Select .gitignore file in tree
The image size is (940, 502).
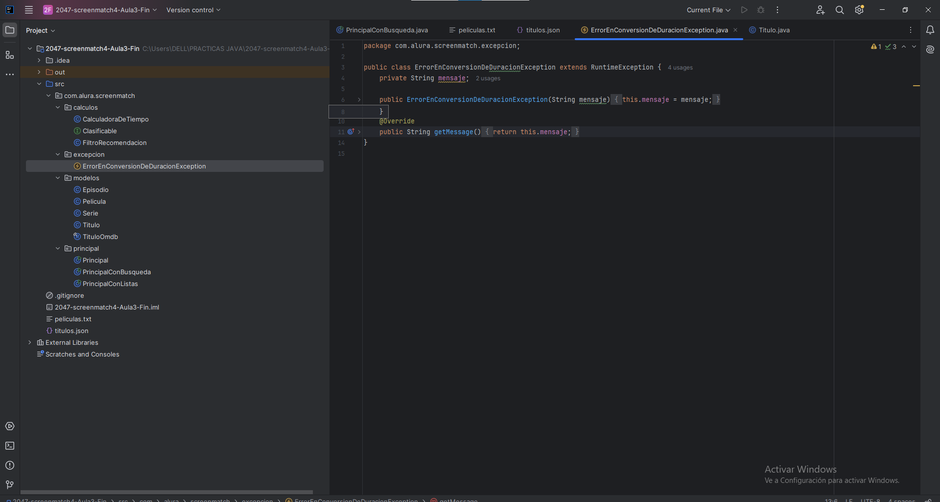[69, 295]
